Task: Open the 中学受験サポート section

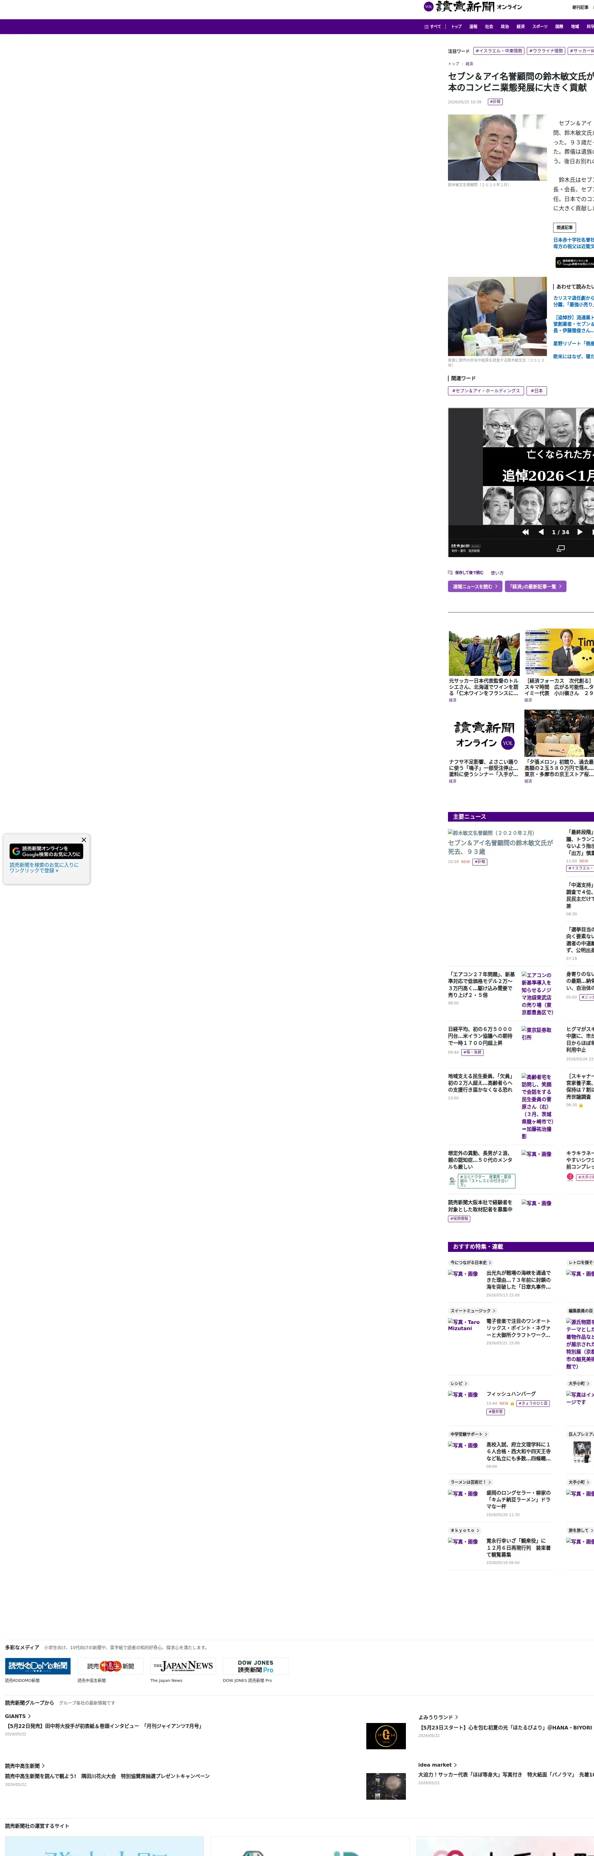Action: (x=469, y=1434)
